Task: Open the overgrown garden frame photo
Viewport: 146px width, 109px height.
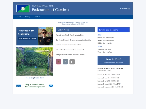Action: pos(35,61)
